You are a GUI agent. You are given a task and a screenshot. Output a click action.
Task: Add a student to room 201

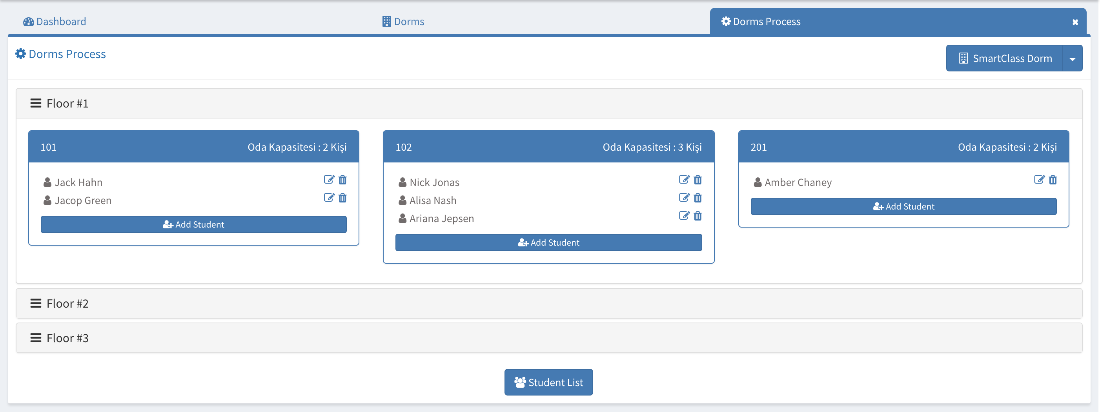click(903, 207)
